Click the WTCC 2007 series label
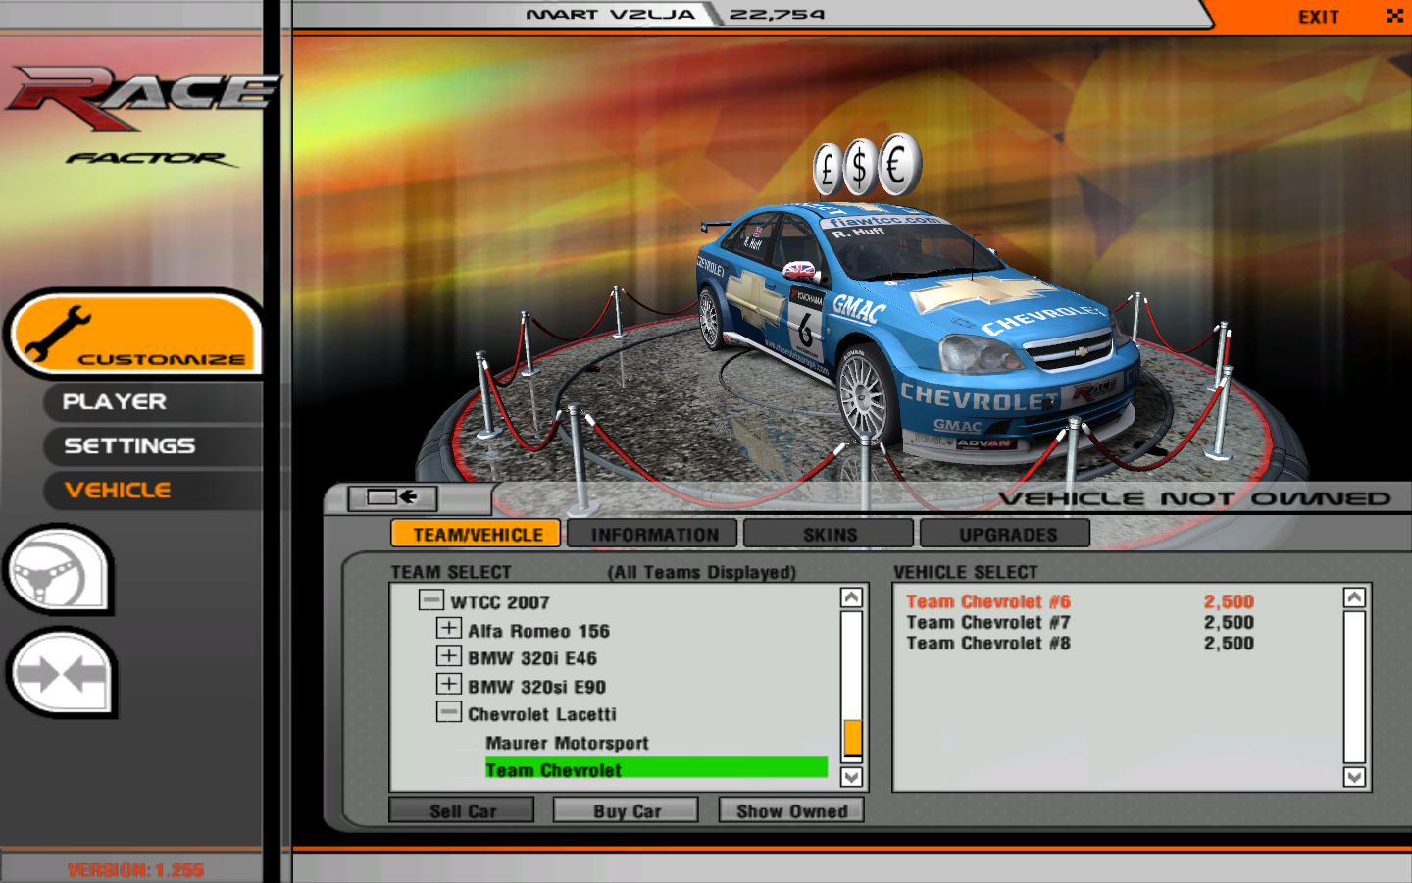The height and width of the screenshot is (883, 1412). 500,602
